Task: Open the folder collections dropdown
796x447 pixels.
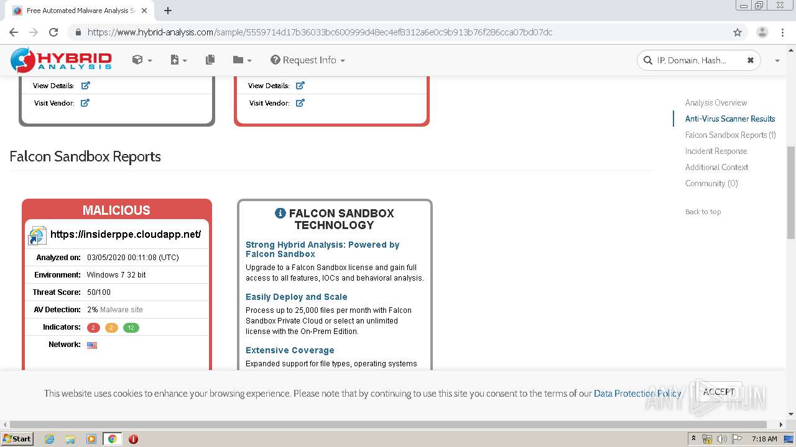Action: click(242, 60)
